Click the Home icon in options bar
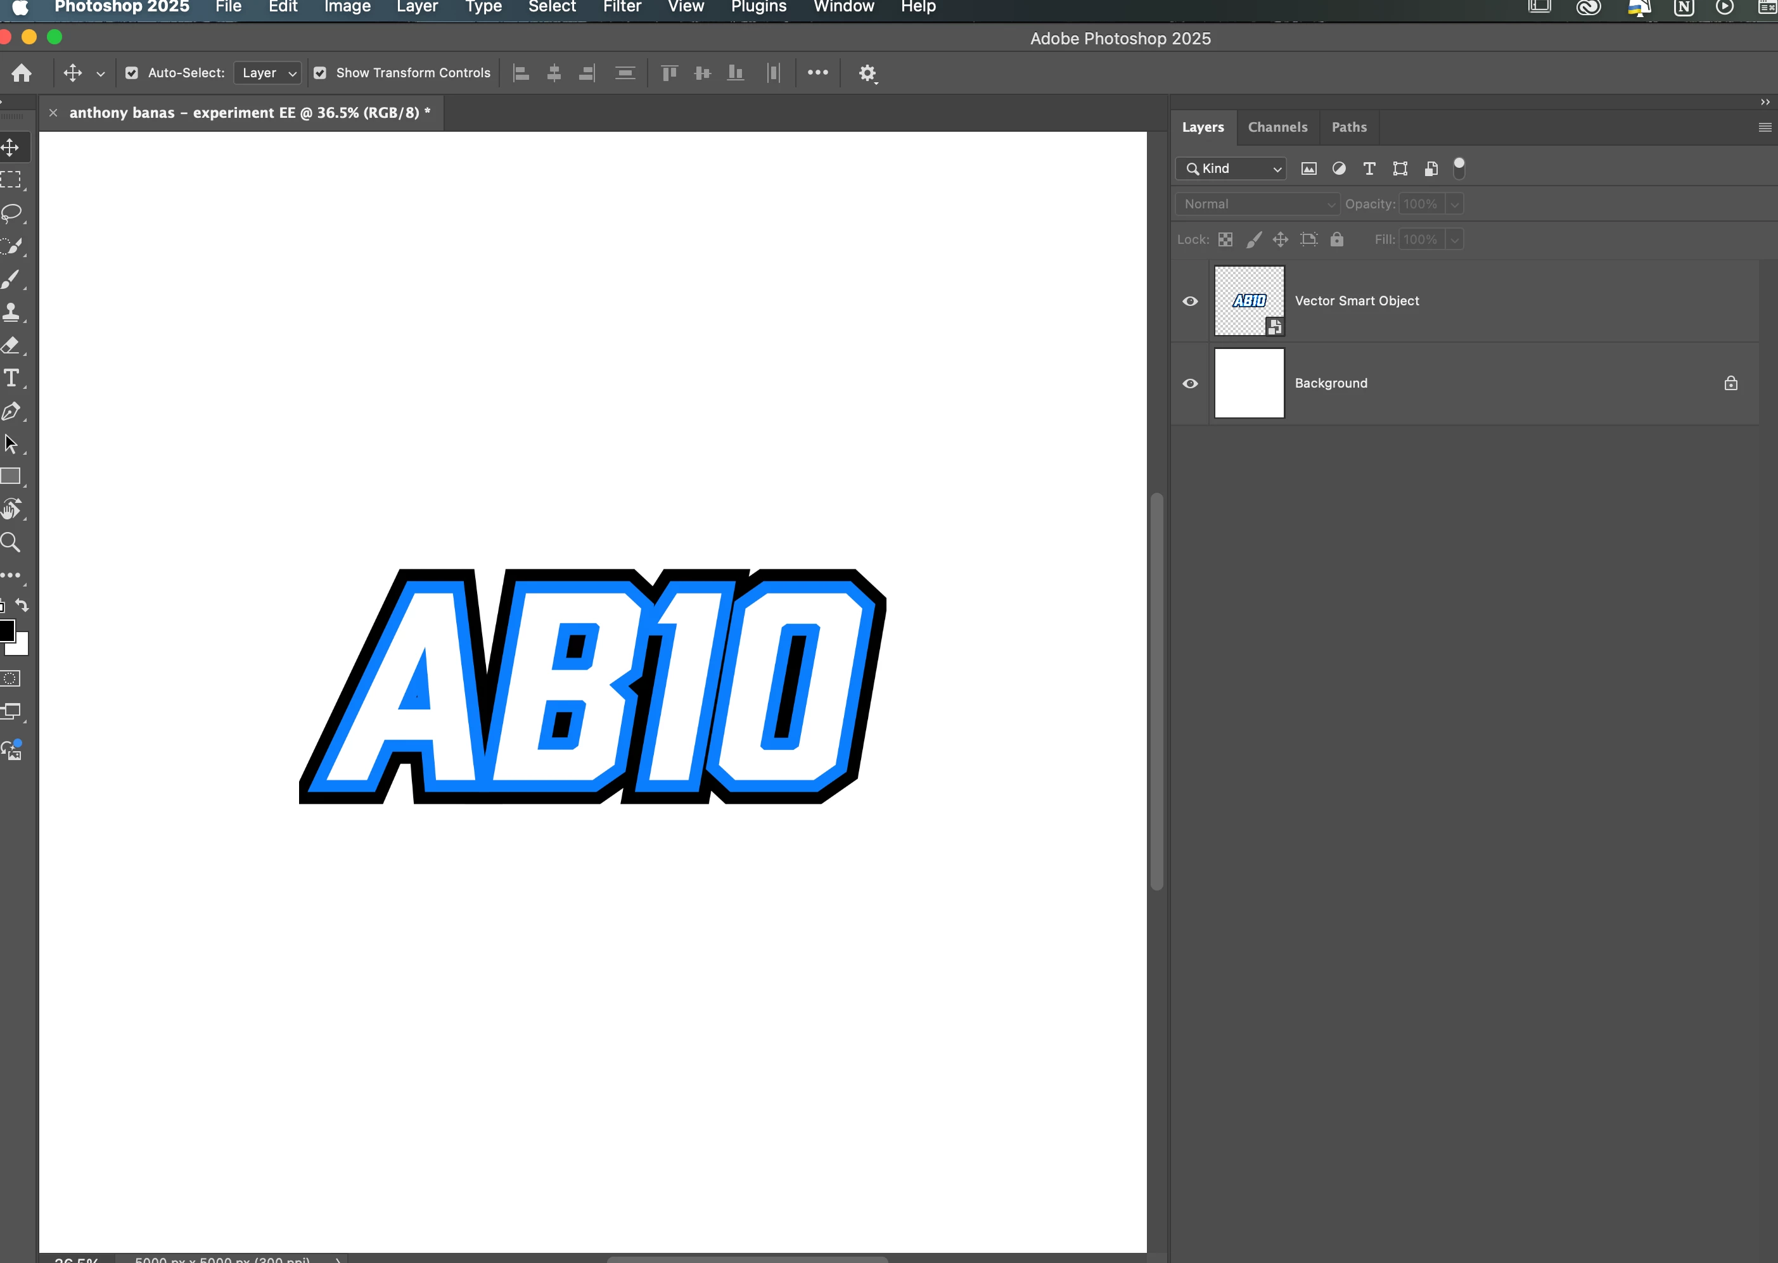Image resolution: width=1778 pixels, height=1263 pixels. click(x=22, y=73)
